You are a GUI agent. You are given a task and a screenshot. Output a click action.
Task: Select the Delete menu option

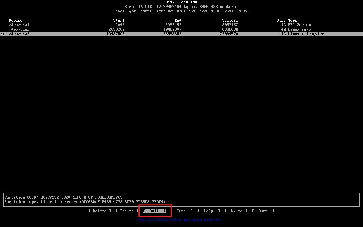point(100,211)
